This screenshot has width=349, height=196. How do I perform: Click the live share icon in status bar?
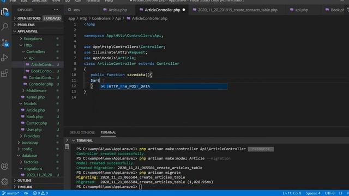(x=26, y=193)
